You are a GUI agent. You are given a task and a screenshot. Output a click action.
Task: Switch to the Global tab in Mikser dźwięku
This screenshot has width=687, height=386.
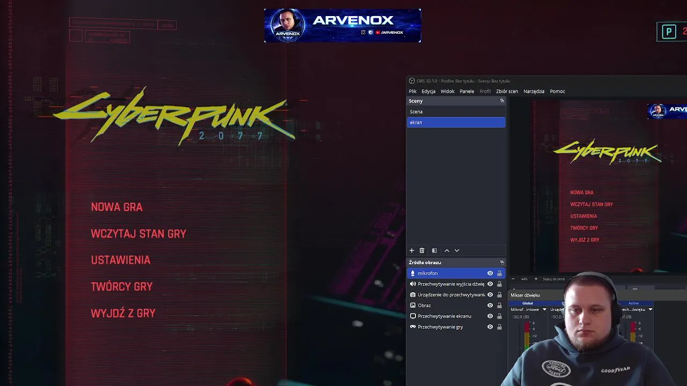[528, 303]
